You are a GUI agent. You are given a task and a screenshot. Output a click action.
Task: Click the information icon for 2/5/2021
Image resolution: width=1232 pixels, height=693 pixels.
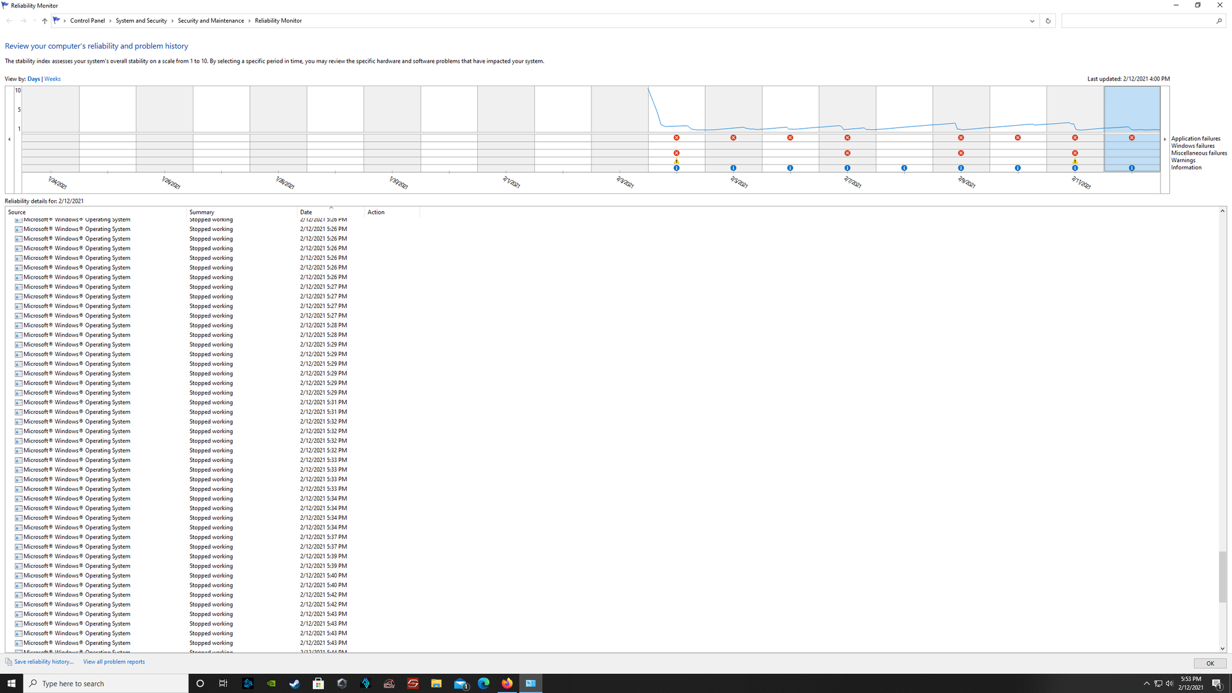(733, 168)
